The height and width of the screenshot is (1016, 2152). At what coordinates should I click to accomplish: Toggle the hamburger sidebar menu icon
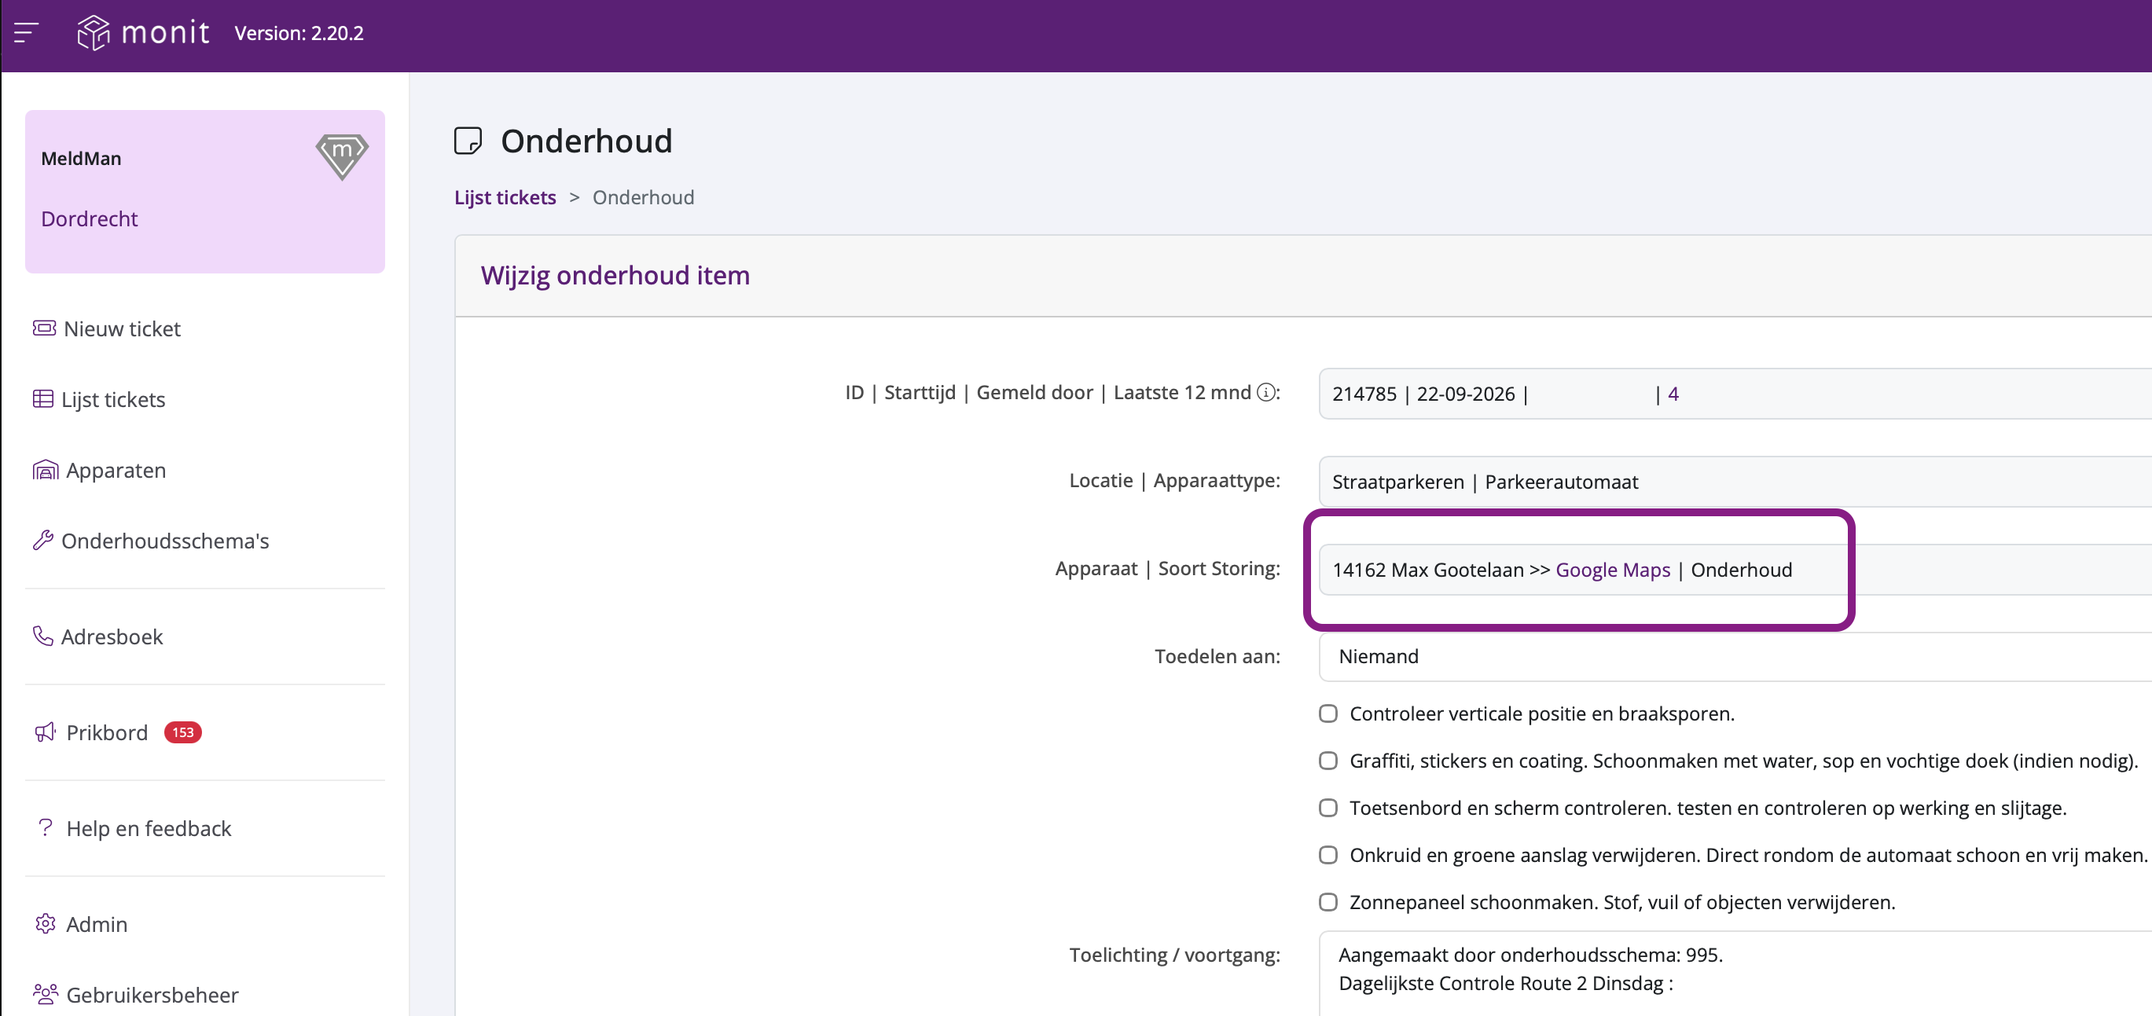(26, 32)
